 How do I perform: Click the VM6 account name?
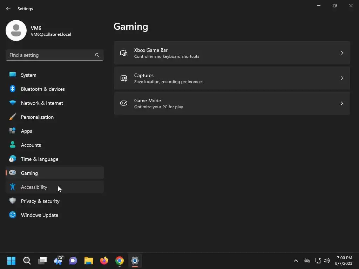click(x=36, y=28)
